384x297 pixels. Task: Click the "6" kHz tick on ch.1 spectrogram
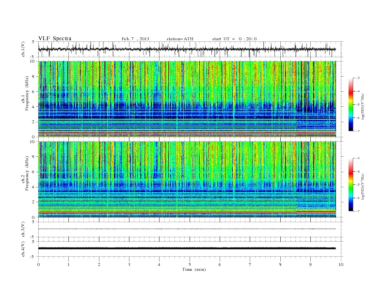34,92
